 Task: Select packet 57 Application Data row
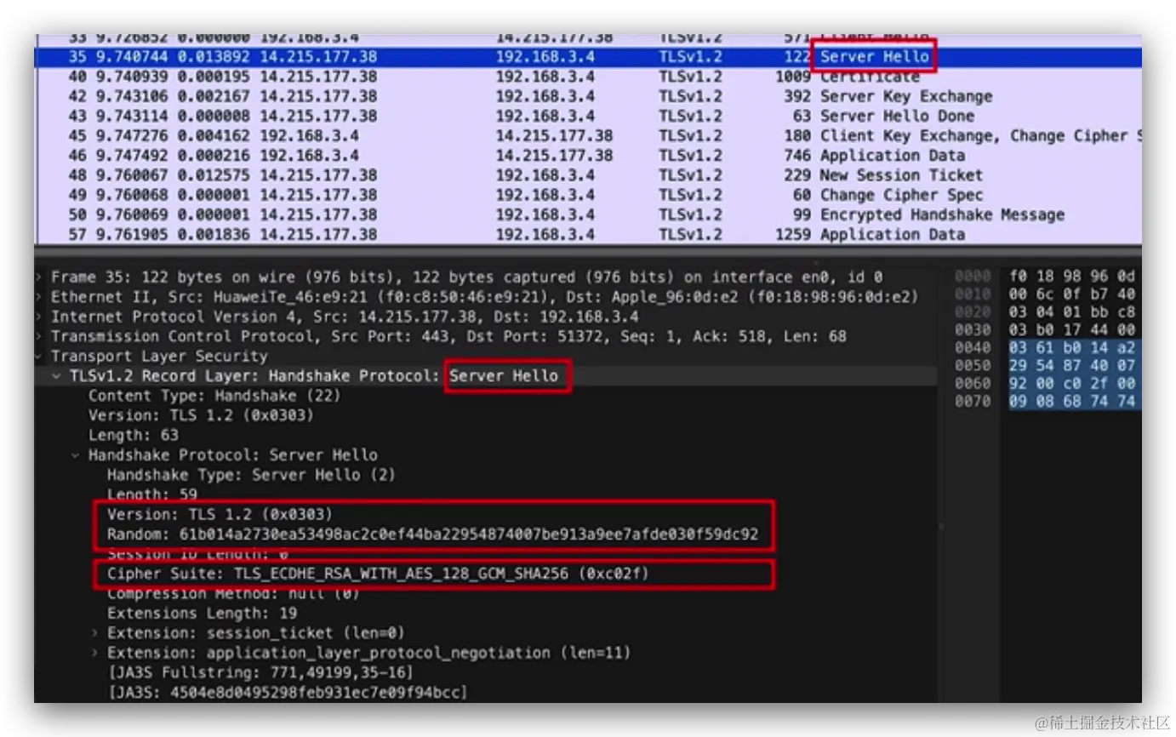pos(588,233)
